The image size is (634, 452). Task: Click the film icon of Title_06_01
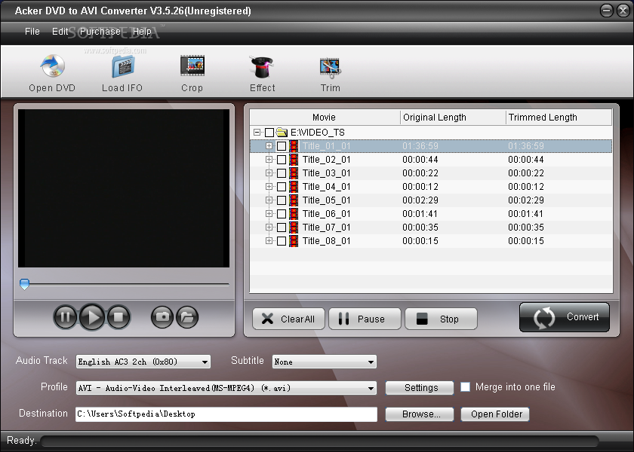pos(294,214)
